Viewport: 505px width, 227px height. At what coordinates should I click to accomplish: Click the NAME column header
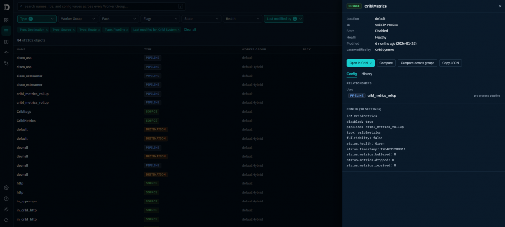[21, 50]
